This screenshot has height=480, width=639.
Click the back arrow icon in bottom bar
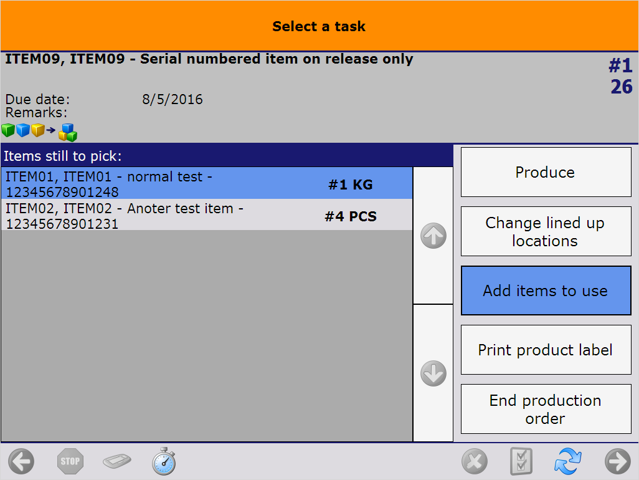click(x=21, y=462)
